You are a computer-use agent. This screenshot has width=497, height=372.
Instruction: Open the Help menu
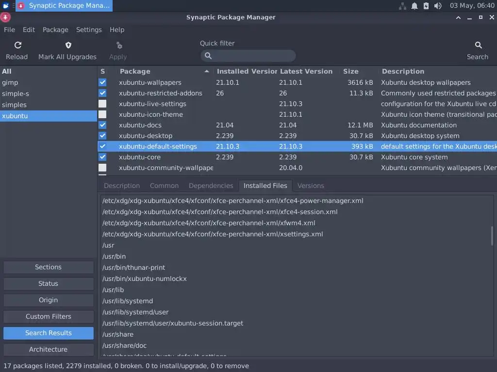[x=117, y=30]
